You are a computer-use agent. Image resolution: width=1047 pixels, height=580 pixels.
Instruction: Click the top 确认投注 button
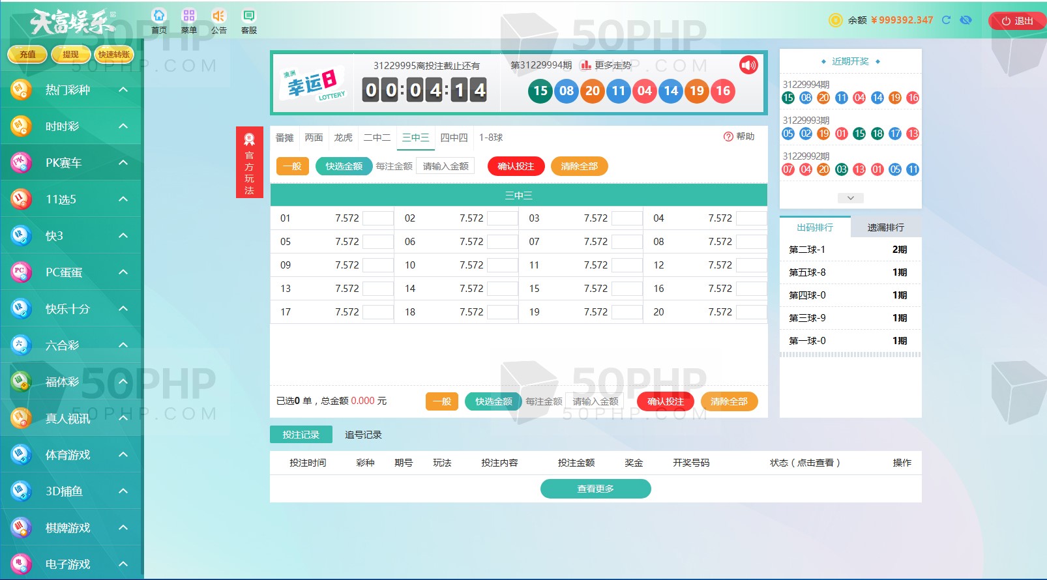[x=516, y=166]
